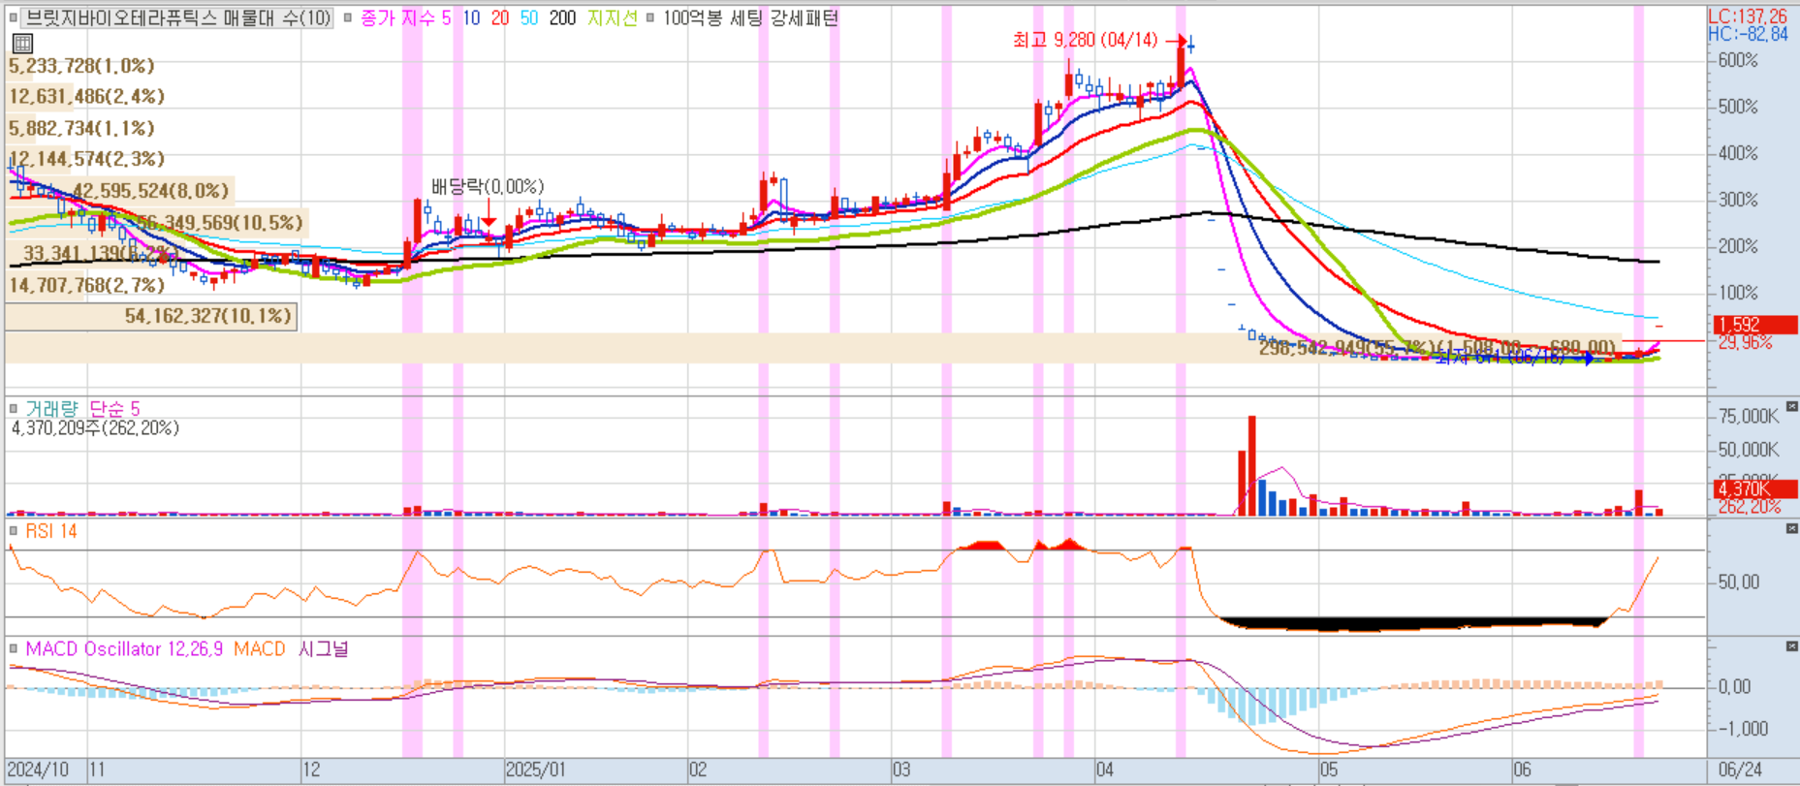Click the green 지지선 indicator label
Image resolution: width=1800 pixels, height=786 pixels.
[613, 17]
